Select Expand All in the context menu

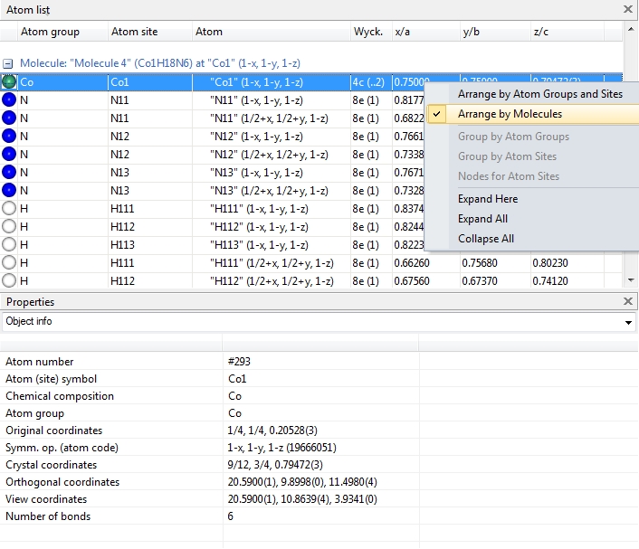482,219
